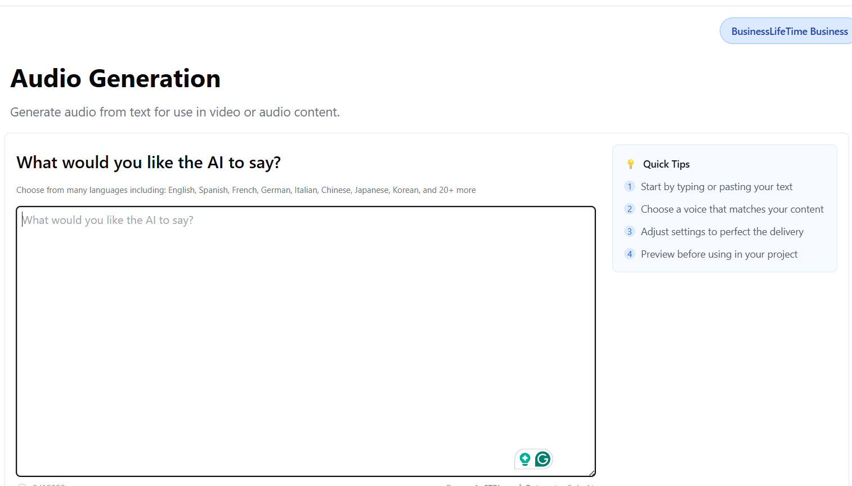Click the number 4 tip badge
The width and height of the screenshot is (852, 486).
(630, 254)
